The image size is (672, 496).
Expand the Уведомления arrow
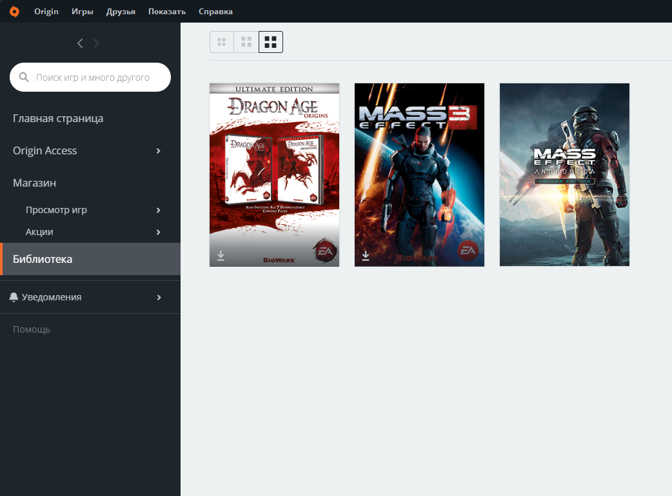click(x=159, y=297)
